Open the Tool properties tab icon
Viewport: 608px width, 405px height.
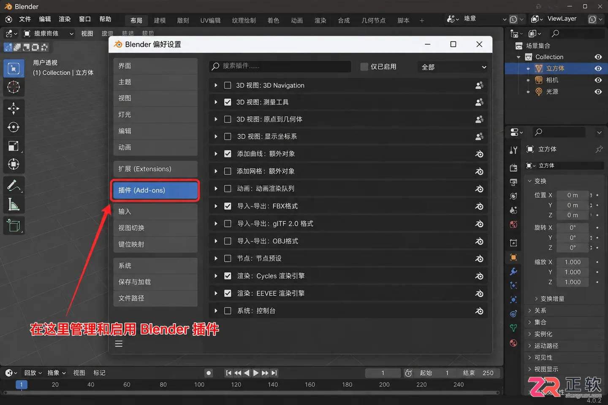click(x=513, y=150)
